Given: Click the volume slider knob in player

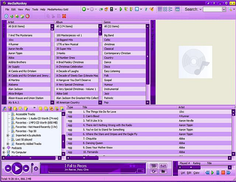Looking at the screenshot, I should tap(32, 164).
